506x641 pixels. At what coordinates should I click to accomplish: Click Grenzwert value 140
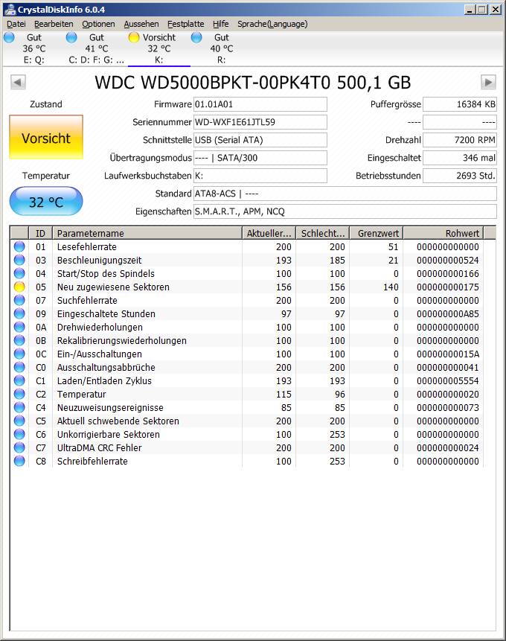391,287
